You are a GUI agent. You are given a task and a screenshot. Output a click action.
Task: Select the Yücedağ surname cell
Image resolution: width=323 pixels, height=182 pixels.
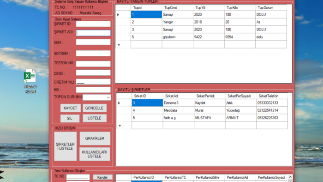pos(240,110)
